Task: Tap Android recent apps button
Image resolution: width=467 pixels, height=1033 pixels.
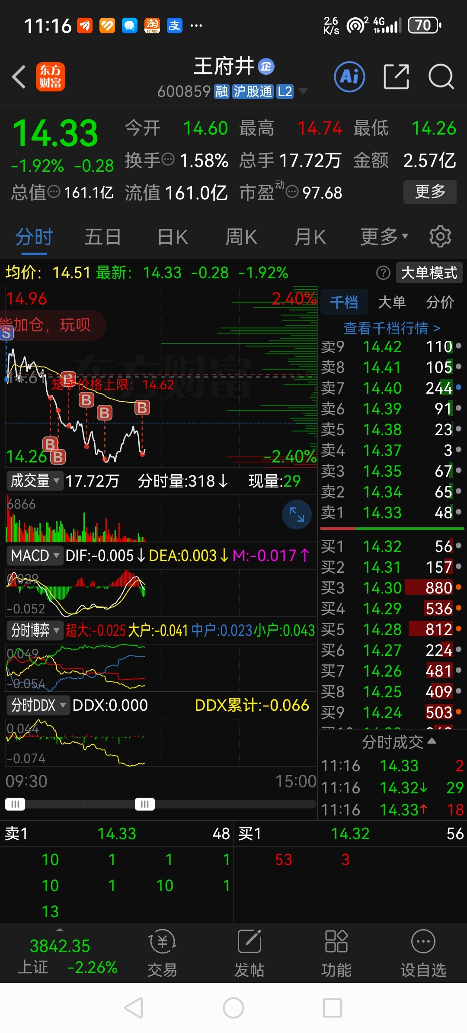Action: pyautogui.click(x=333, y=1008)
